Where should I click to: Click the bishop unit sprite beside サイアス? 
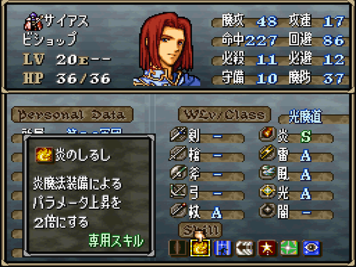33,22
